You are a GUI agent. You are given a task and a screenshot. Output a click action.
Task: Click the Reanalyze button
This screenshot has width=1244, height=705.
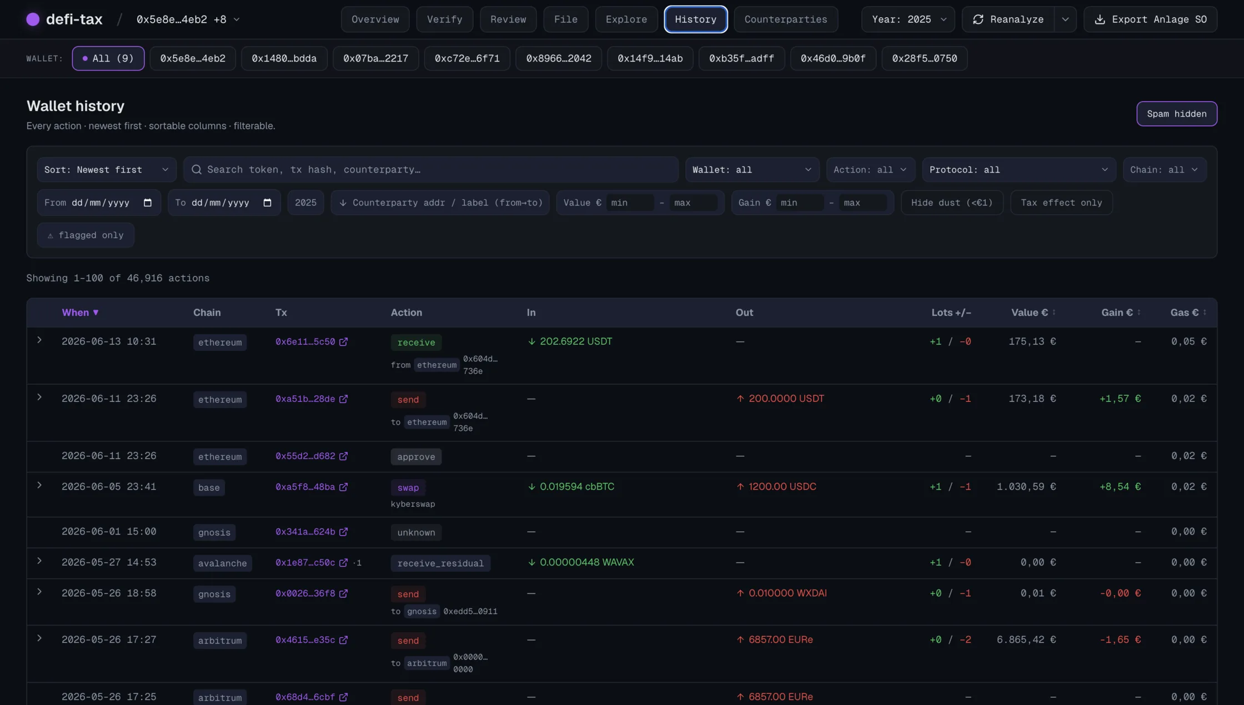pos(1009,19)
